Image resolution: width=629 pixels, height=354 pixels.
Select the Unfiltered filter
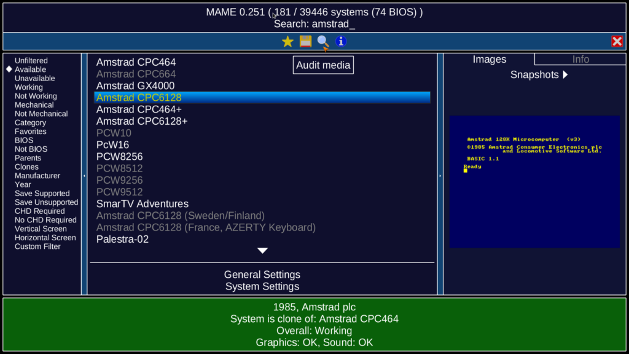(x=31, y=61)
